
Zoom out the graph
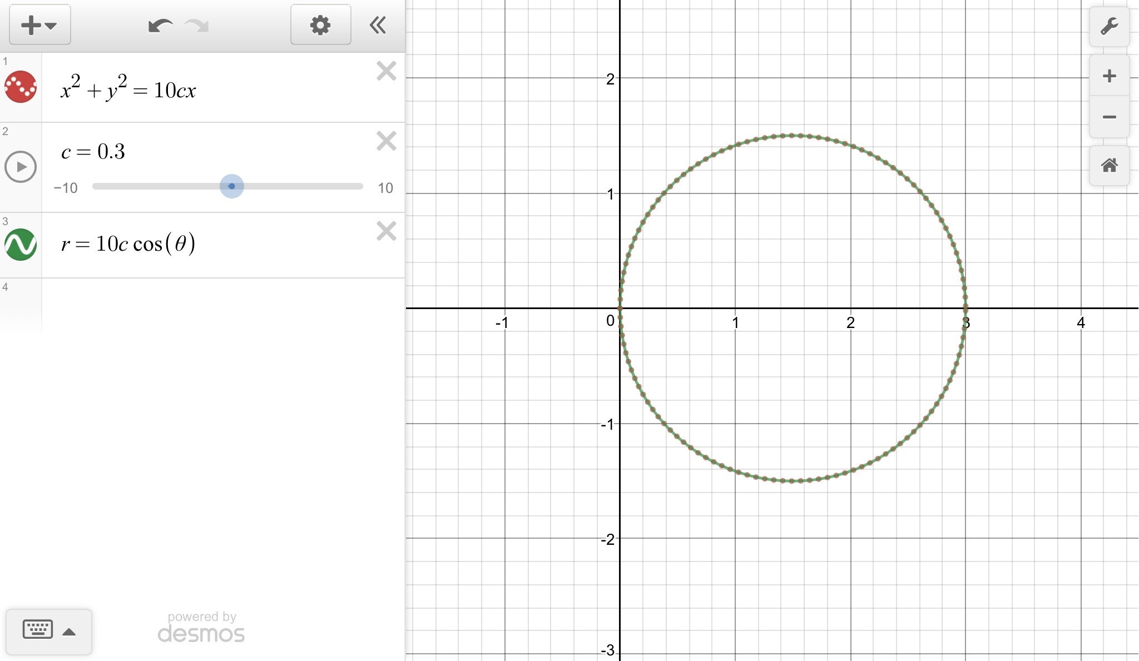click(1109, 117)
